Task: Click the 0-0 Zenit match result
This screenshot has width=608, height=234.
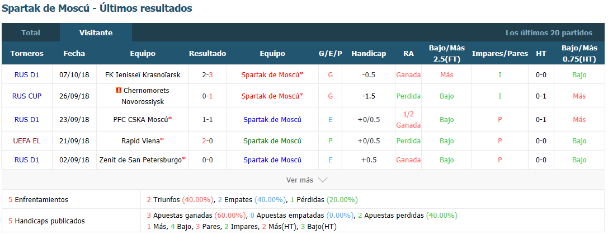Action: pyautogui.click(x=208, y=160)
